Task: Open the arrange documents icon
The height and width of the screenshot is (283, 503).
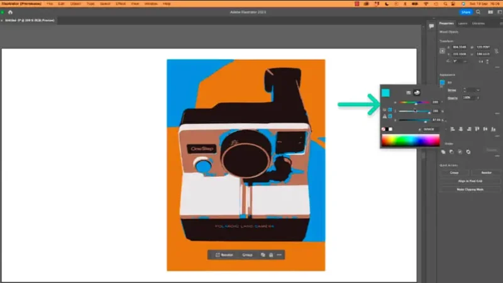Action: [x=490, y=12]
